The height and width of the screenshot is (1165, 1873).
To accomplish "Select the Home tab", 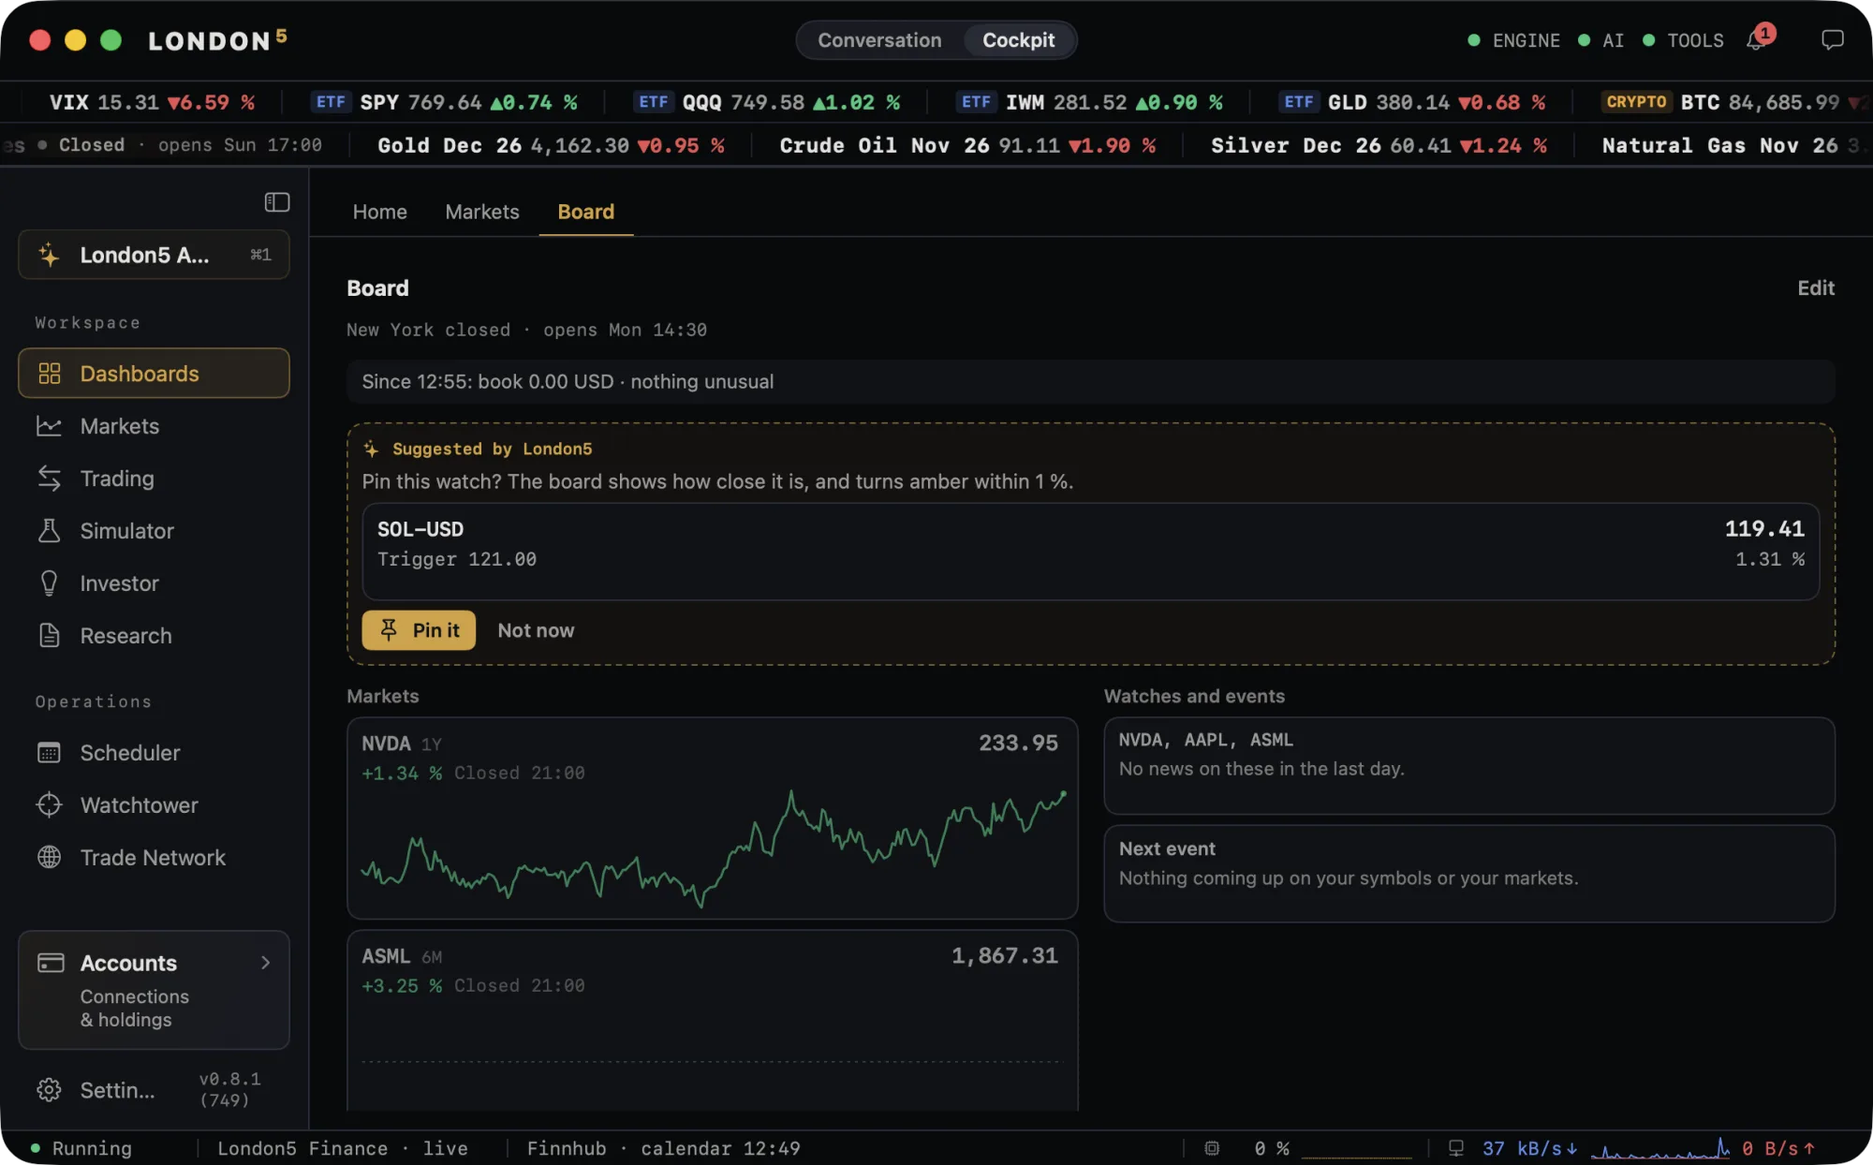I will click(379, 212).
